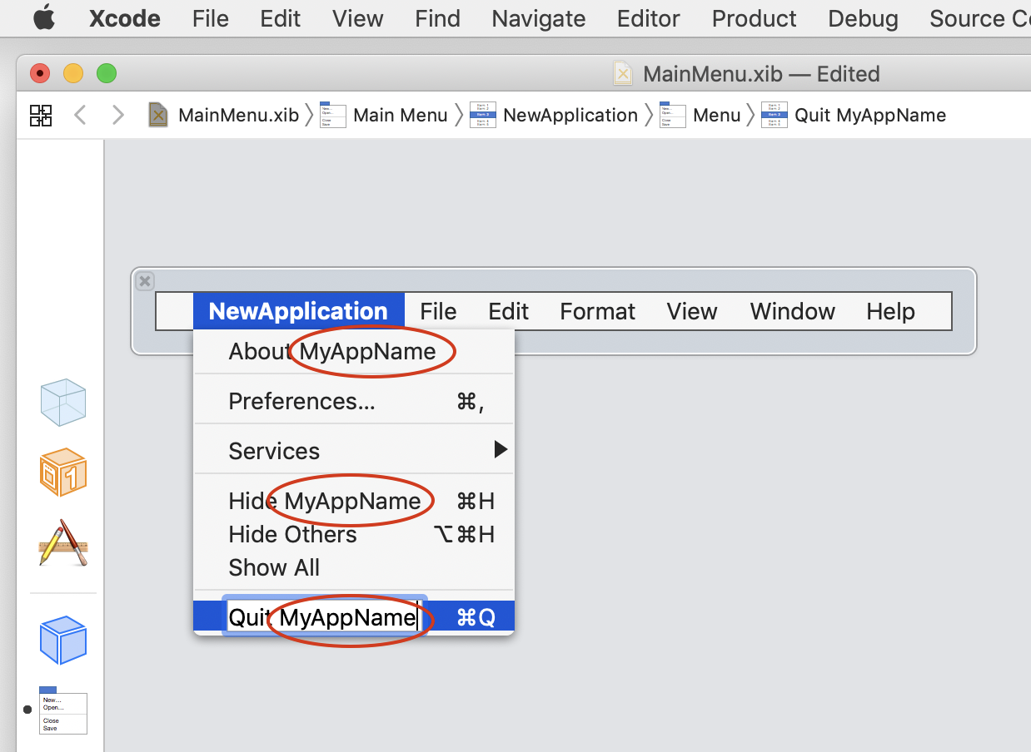Open the Main Menu breadcrumb segment
Image resolution: width=1031 pixels, height=752 pixels.
pyautogui.click(x=385, y=115)
